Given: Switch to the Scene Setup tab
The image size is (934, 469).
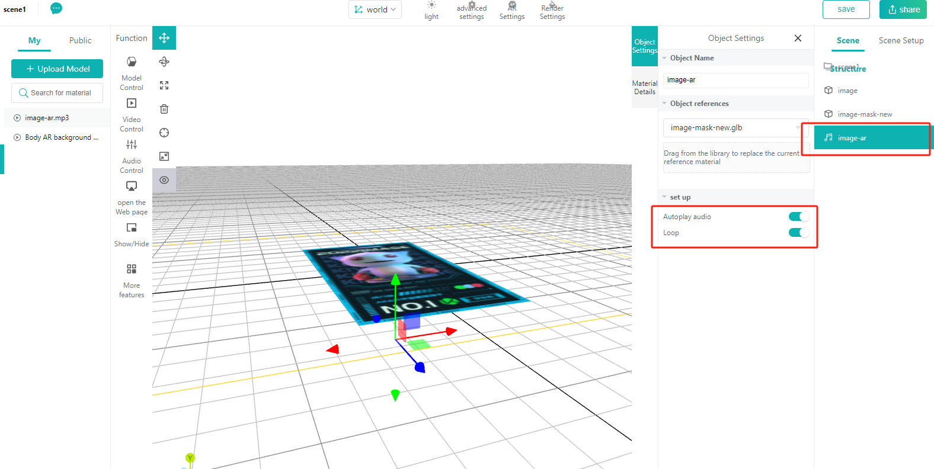Looking at the screenshot, I should tap(901, 40).
